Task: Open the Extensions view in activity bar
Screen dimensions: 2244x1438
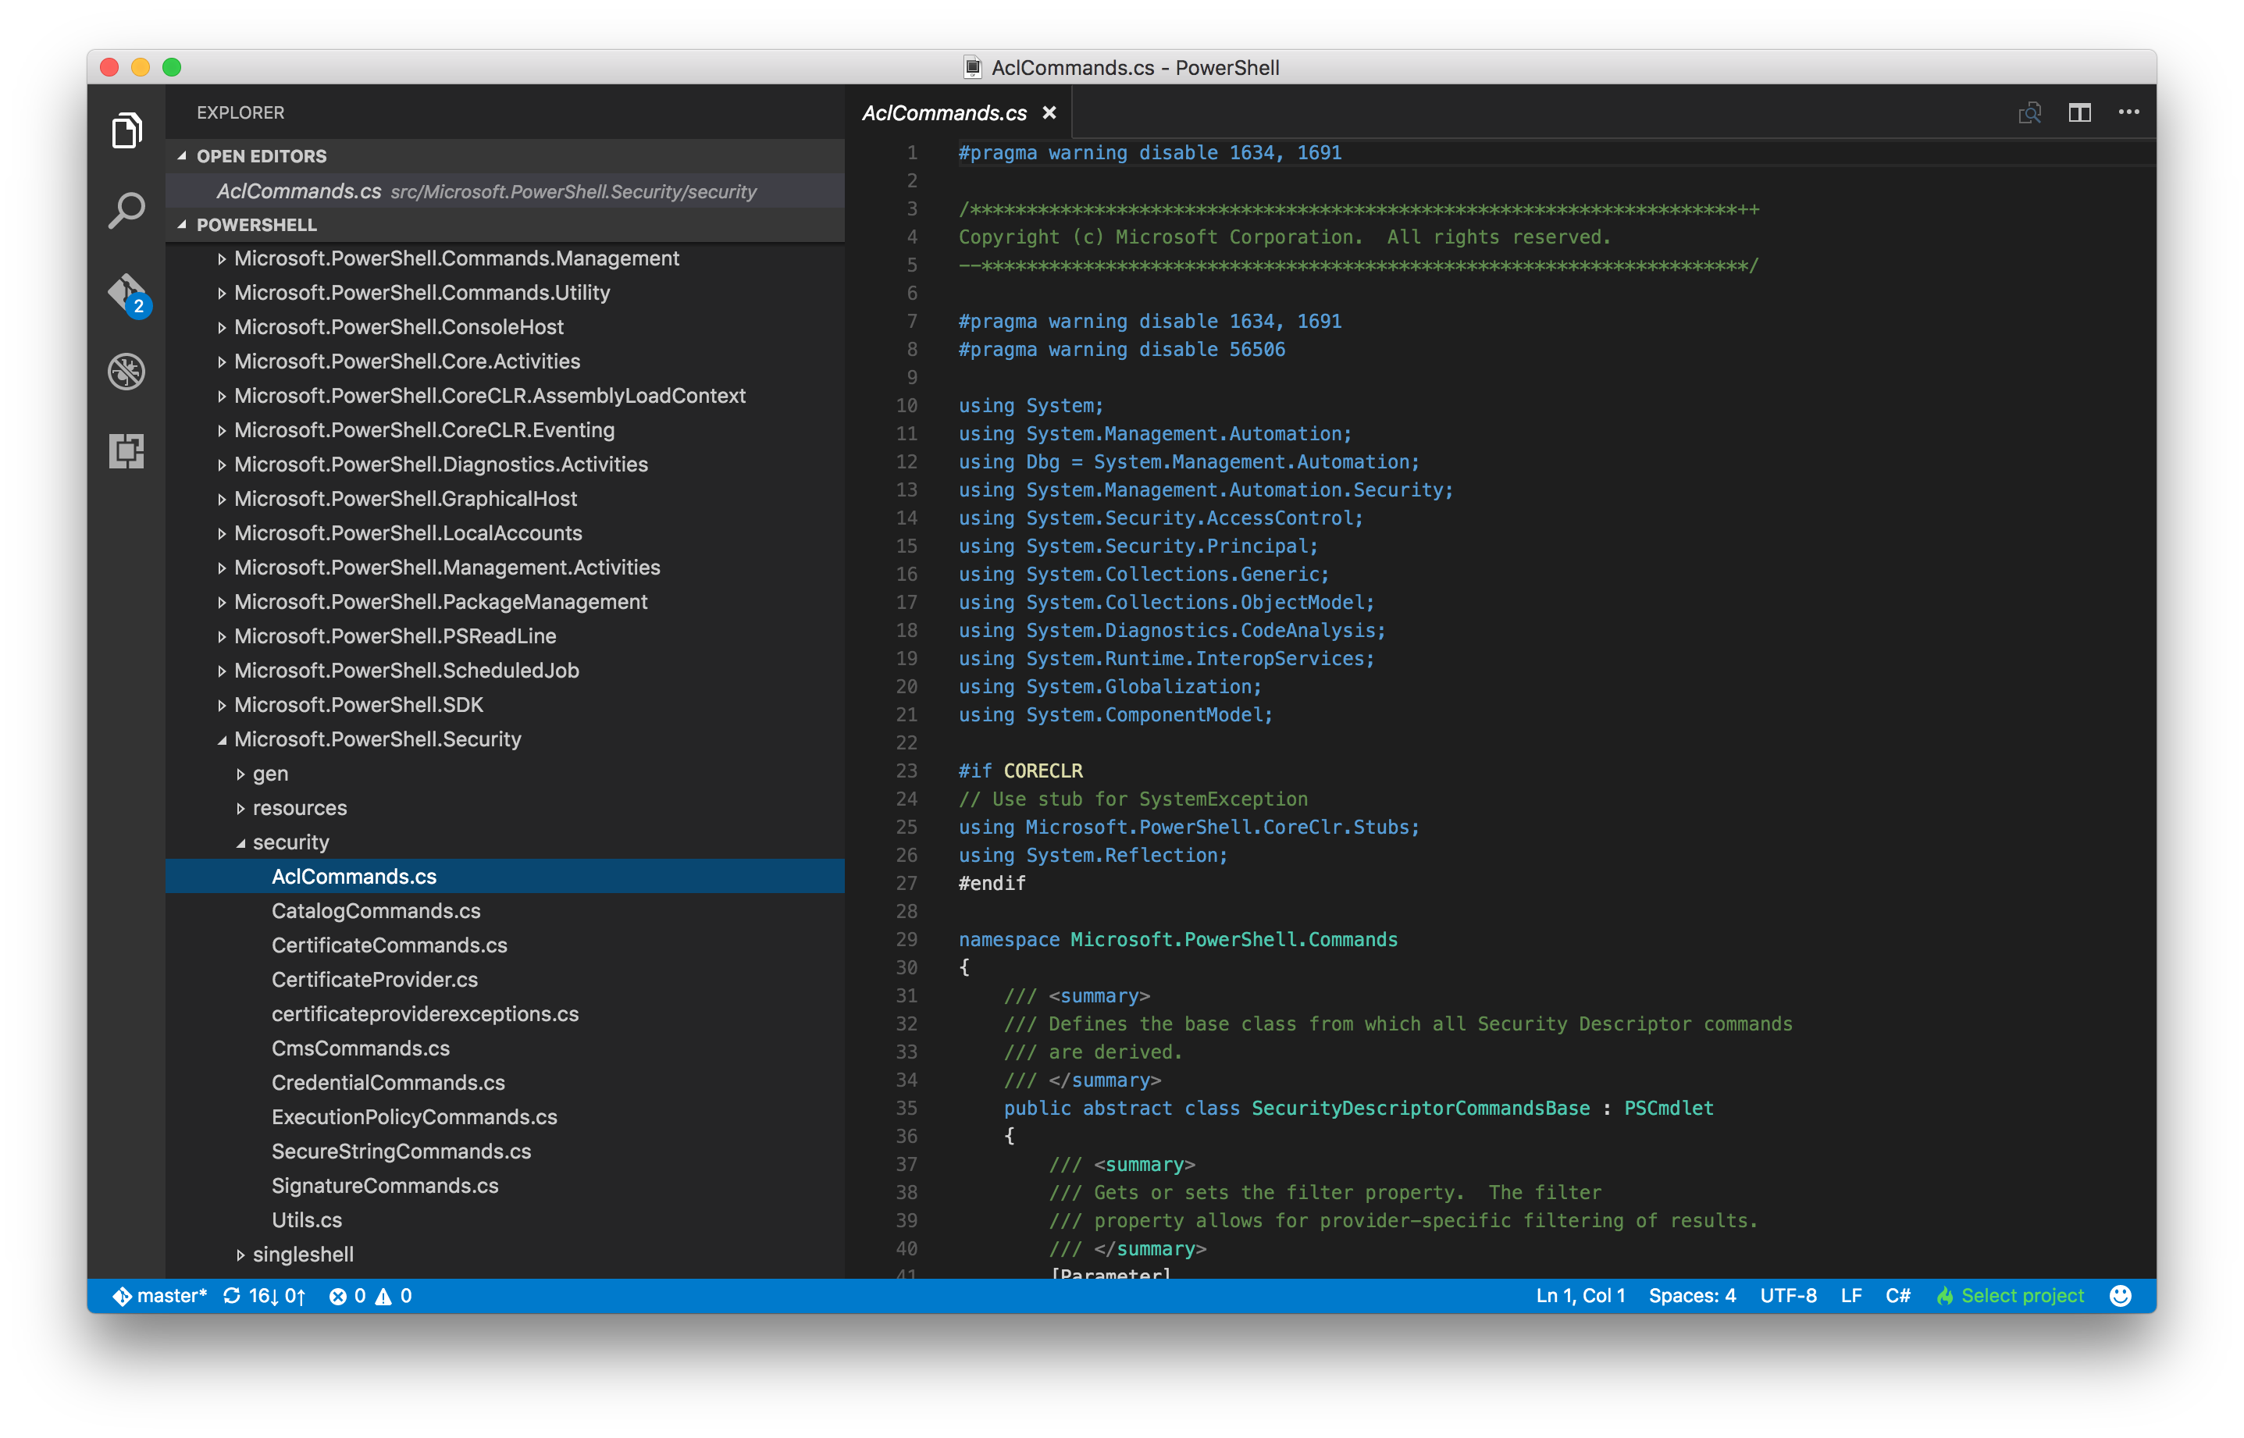Action: coord(127,451)
